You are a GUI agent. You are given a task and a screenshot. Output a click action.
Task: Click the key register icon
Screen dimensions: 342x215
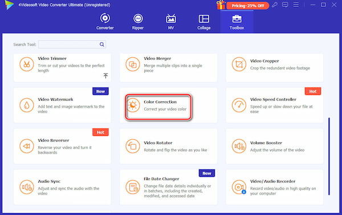coord(275,5)
